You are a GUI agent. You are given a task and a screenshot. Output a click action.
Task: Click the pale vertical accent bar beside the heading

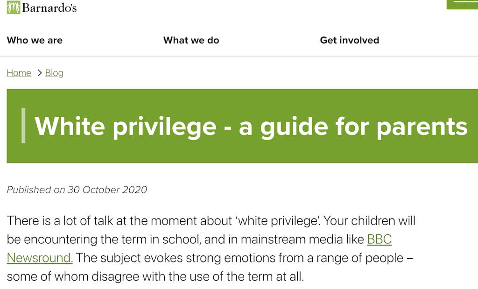24,125
